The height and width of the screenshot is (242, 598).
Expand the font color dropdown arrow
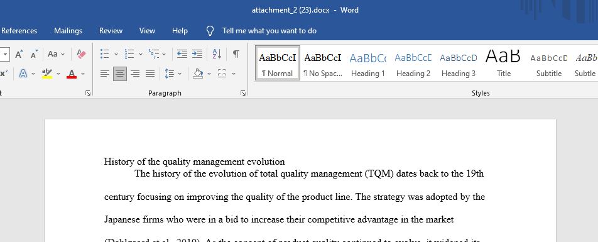click(83, 74)
